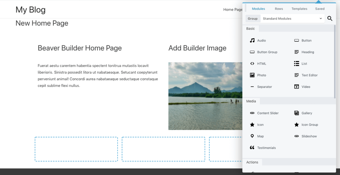Open the Saved tab
Viewport: 340px width, 175px height.
point(320,9)
